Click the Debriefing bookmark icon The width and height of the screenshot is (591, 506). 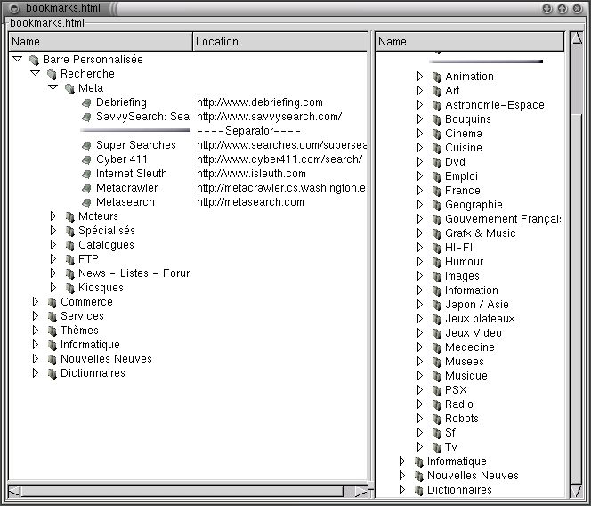tap(86, 102)
